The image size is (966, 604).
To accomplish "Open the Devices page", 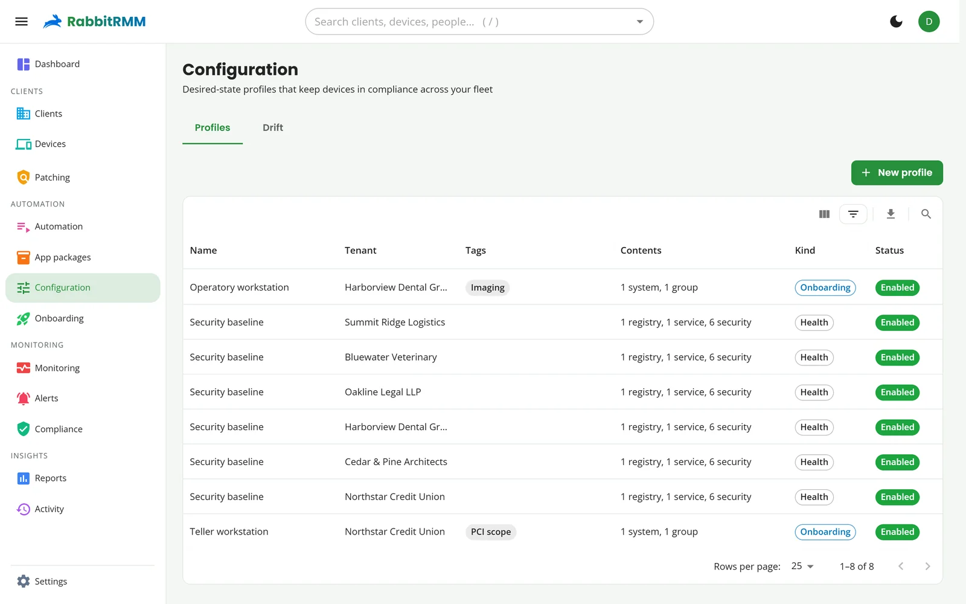I will [x=83, y=144].
